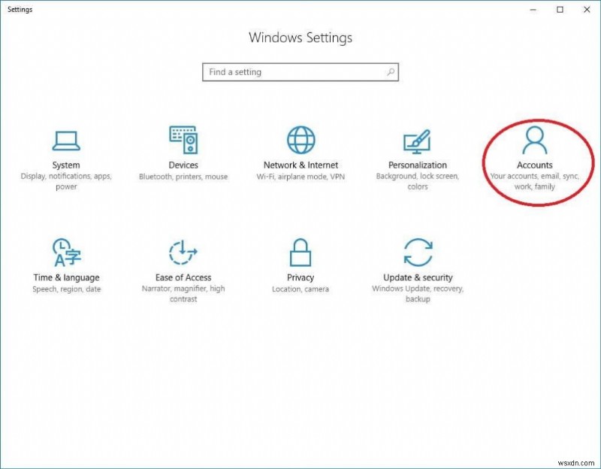Click the search magnifier icon
The image size is (601, 469).
click(390, 72)
